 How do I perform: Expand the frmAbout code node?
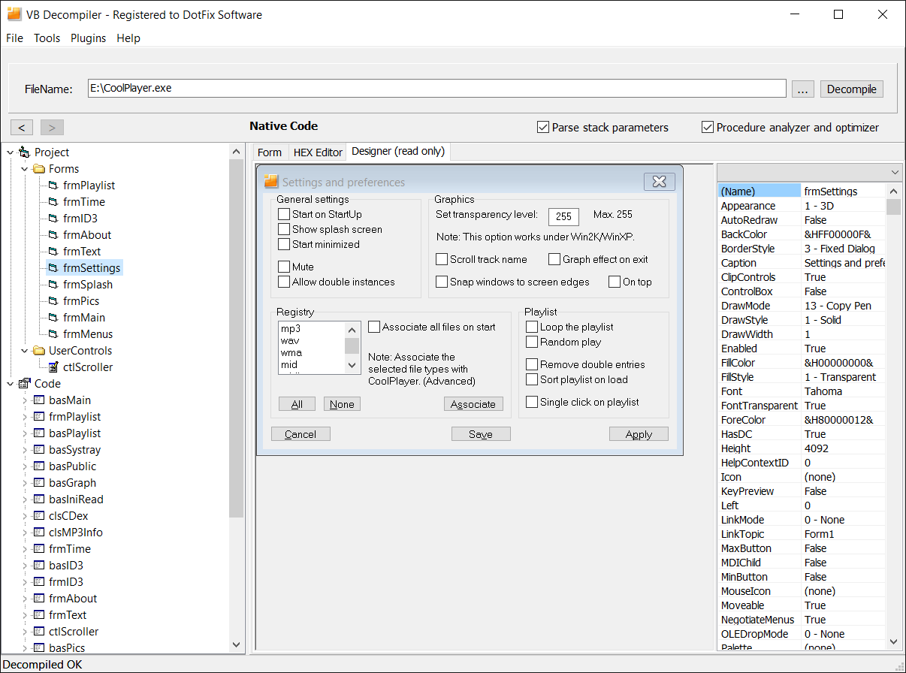point(25,599)
